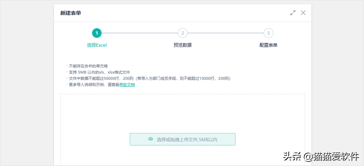Select the 支持 5MB 以内的xls note line
Screen dimensions: 364x166
click(98, 72)
